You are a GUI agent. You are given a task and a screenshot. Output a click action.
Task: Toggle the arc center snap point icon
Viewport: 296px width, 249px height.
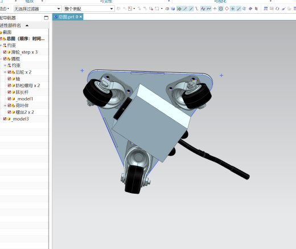click(221, 9)
